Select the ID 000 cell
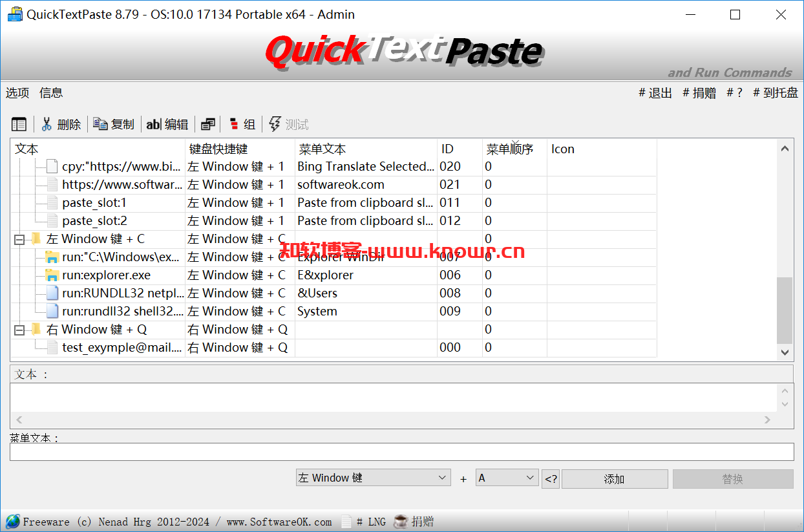The width and height of the screenshot is (804, 532). click(460, 347)
